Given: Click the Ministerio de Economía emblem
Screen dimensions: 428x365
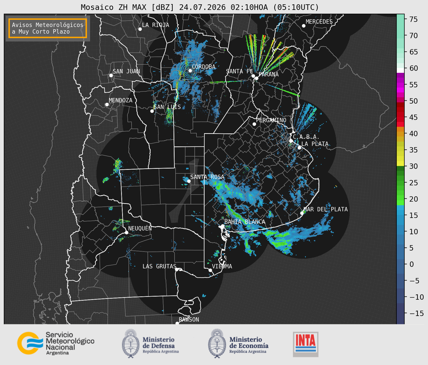Looking at the screenshot, I should pyautogui.click(x=217, y=343).
